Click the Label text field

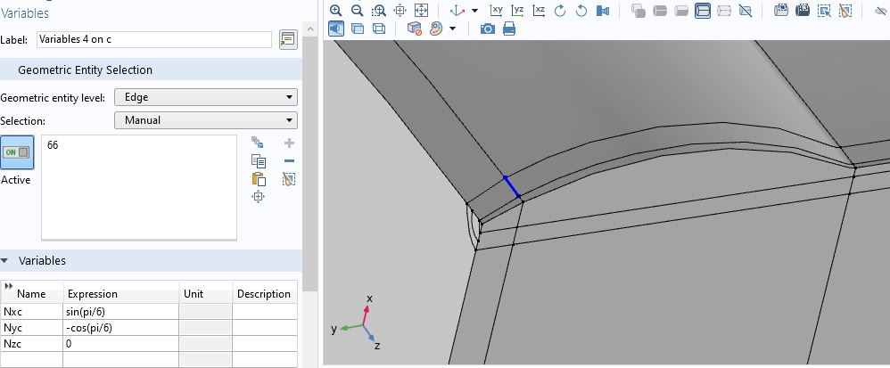153,39
